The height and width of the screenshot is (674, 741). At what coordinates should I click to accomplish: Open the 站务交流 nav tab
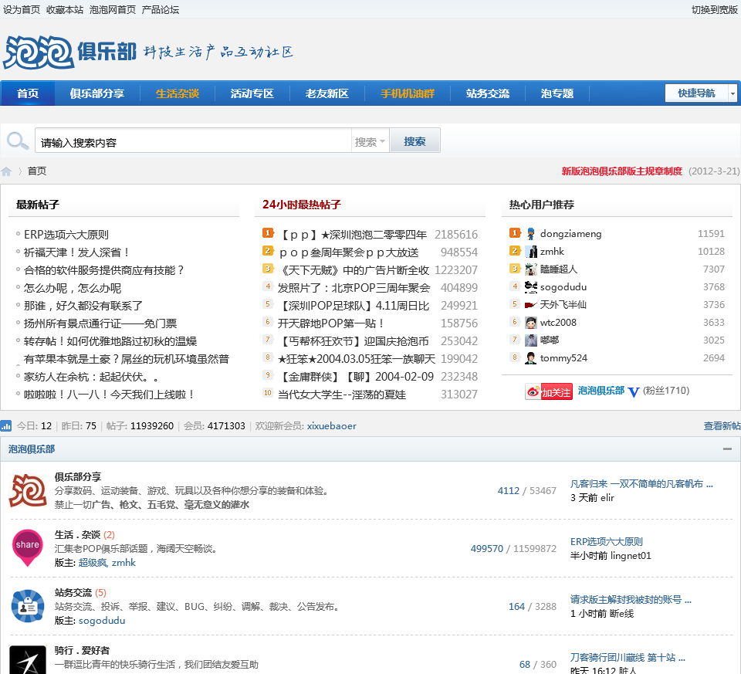click(487, 93)
